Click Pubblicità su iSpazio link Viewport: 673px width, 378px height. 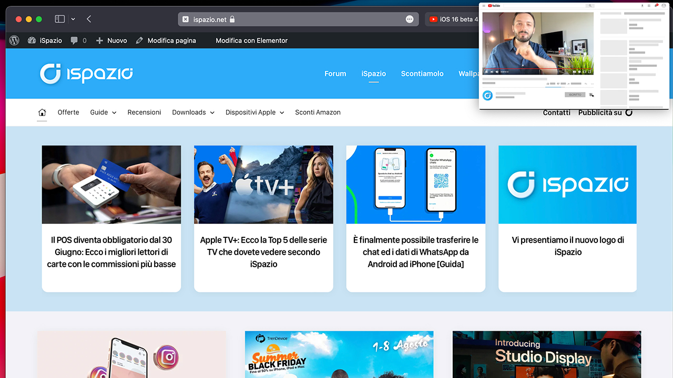pyautogui.click(x=605, y=112)
